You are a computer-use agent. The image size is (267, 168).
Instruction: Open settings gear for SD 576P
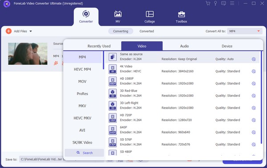(254, 145)
